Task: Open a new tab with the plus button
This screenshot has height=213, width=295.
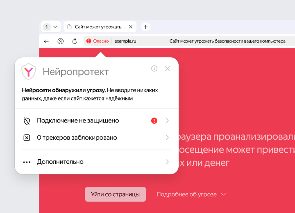Action: [x=145, y=27]
